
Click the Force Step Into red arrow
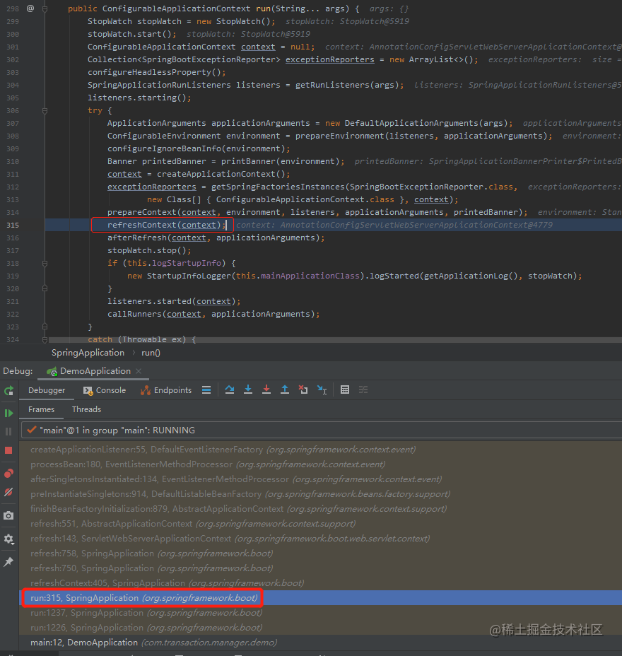266,390
